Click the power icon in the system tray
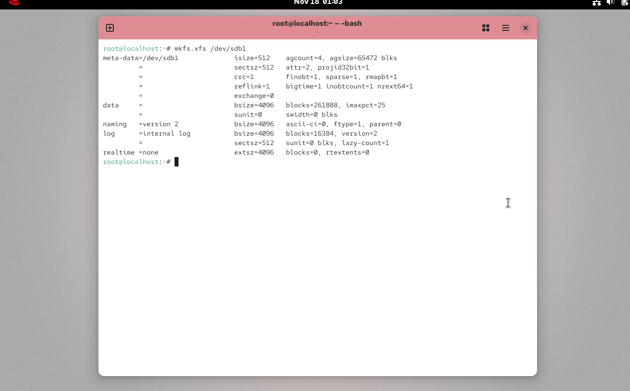This screenshot has width=630, height=391. [625, 2]
